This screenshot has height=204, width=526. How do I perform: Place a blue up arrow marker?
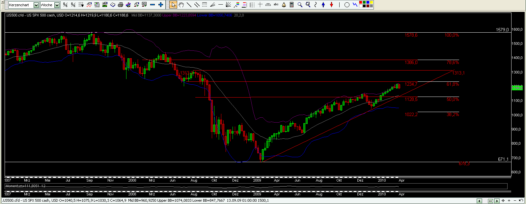[x=323, y=5]
